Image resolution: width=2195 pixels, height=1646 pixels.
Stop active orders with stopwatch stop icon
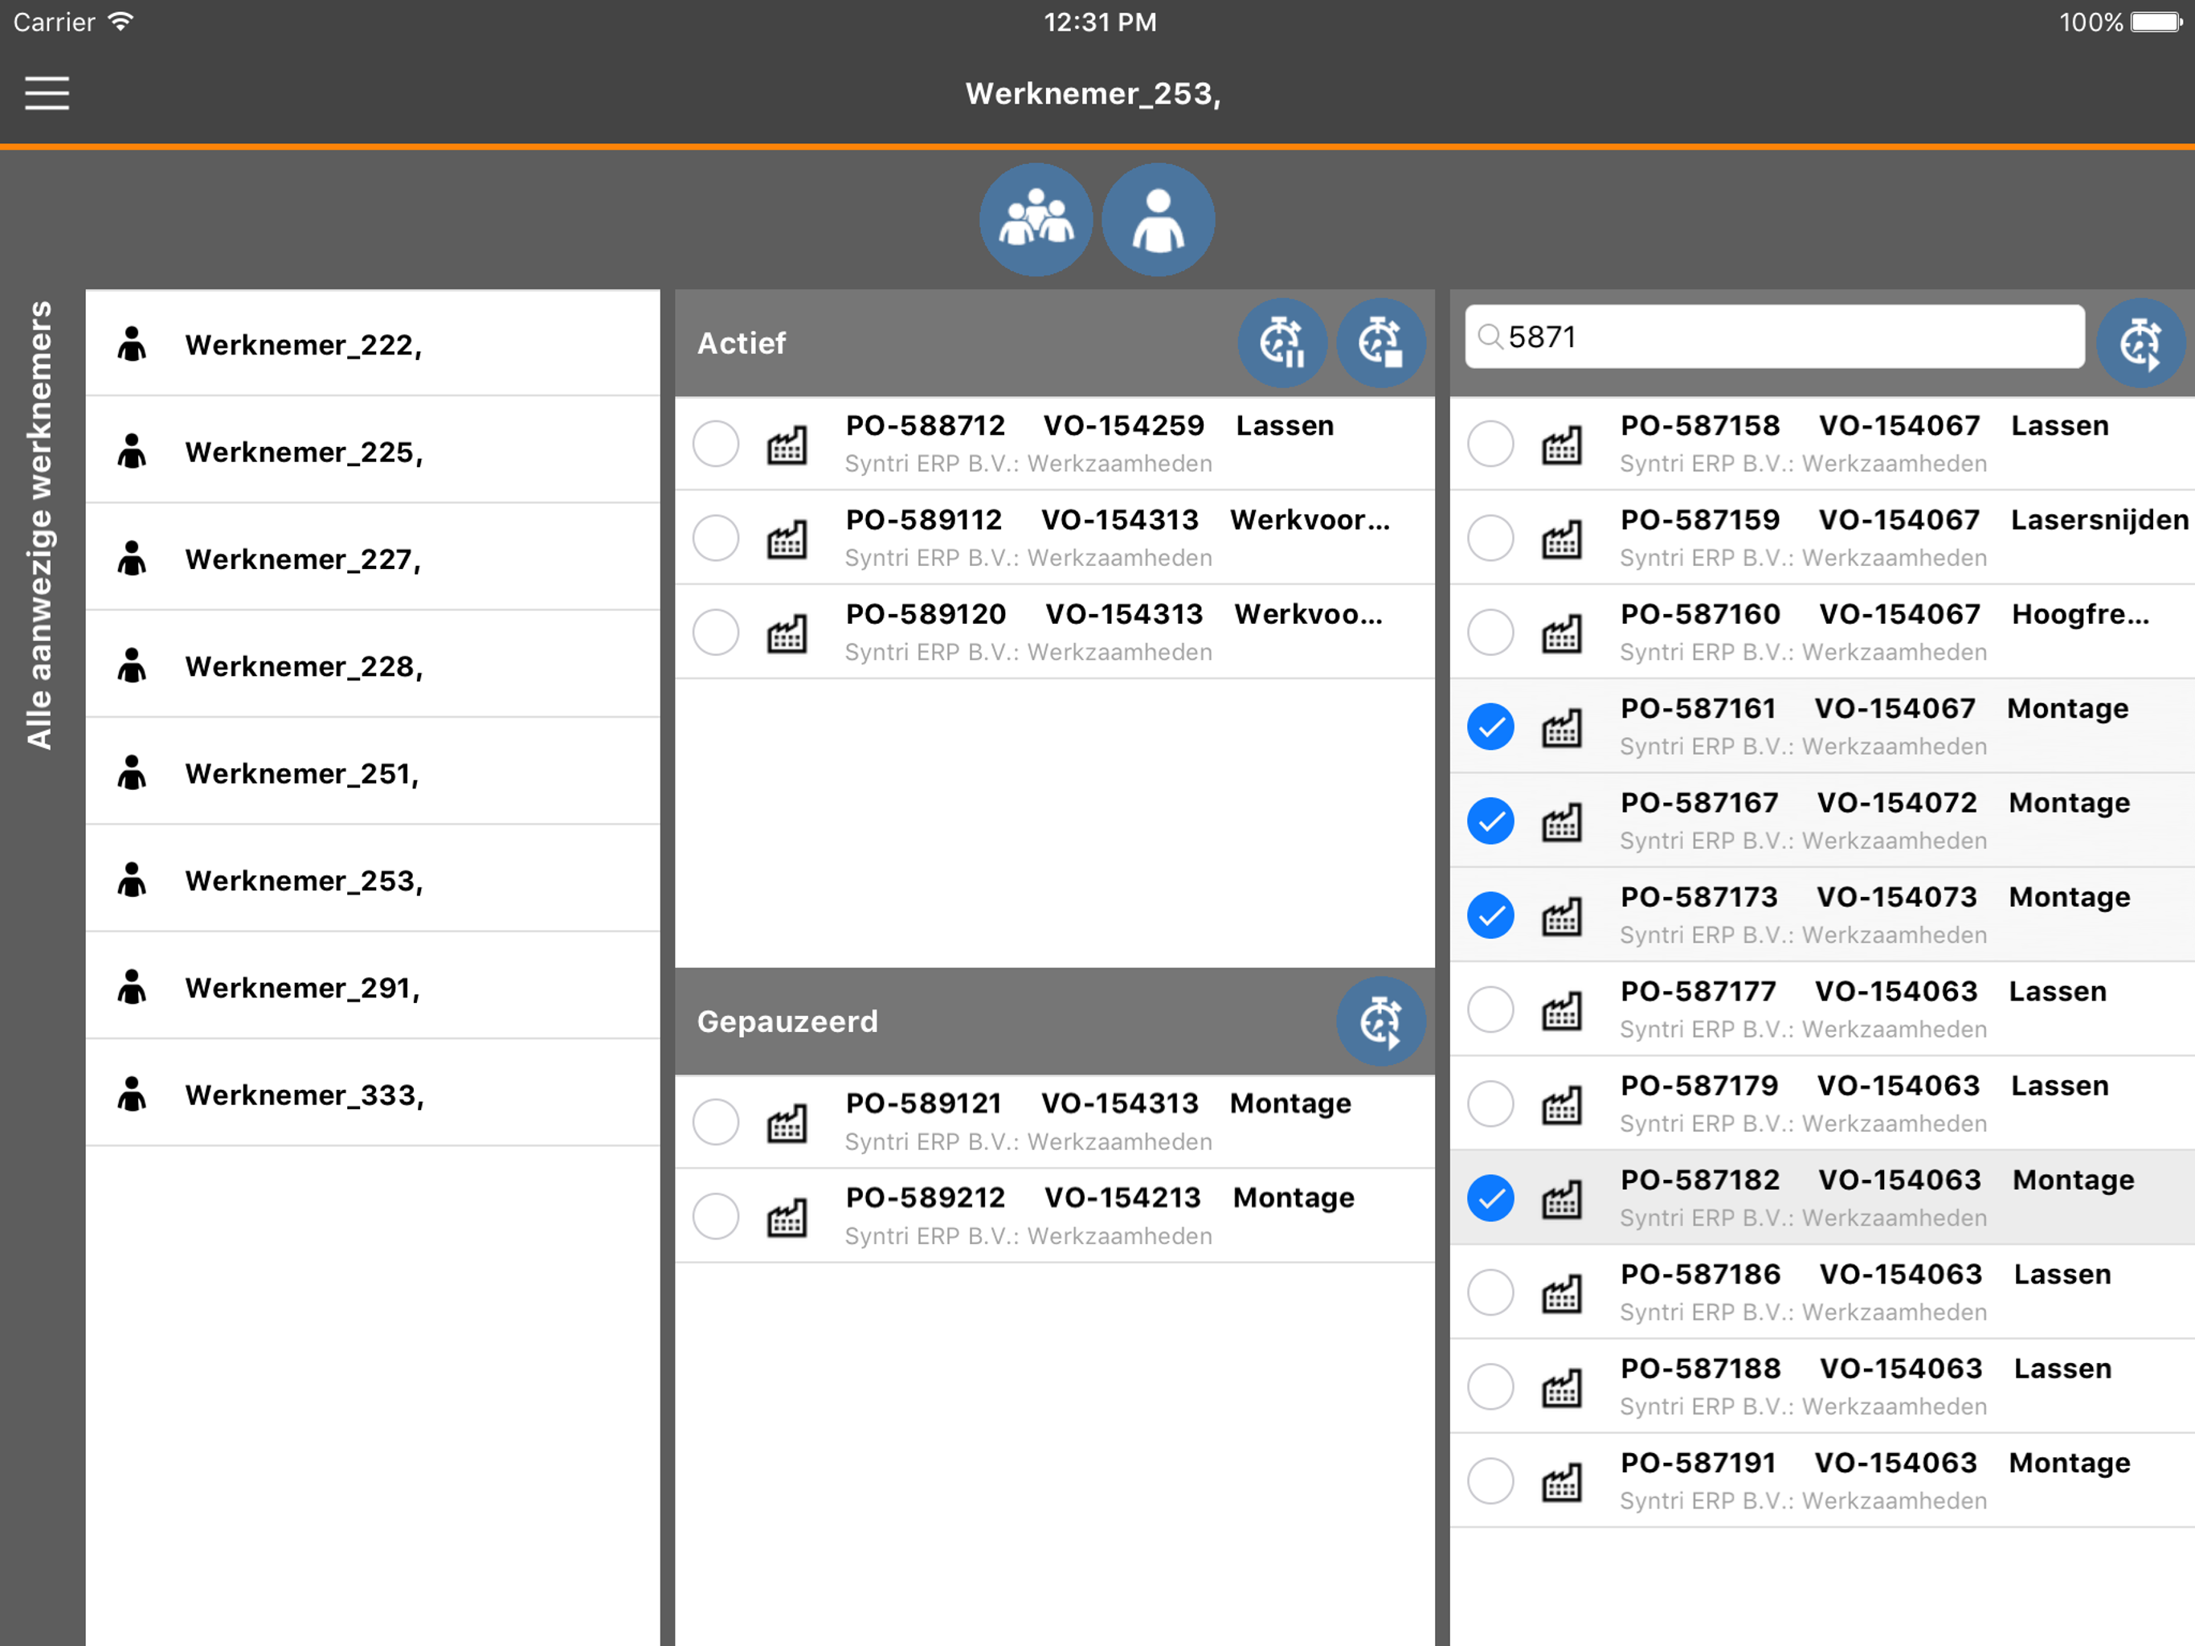pyautogui.click(x=1380, y=342)
